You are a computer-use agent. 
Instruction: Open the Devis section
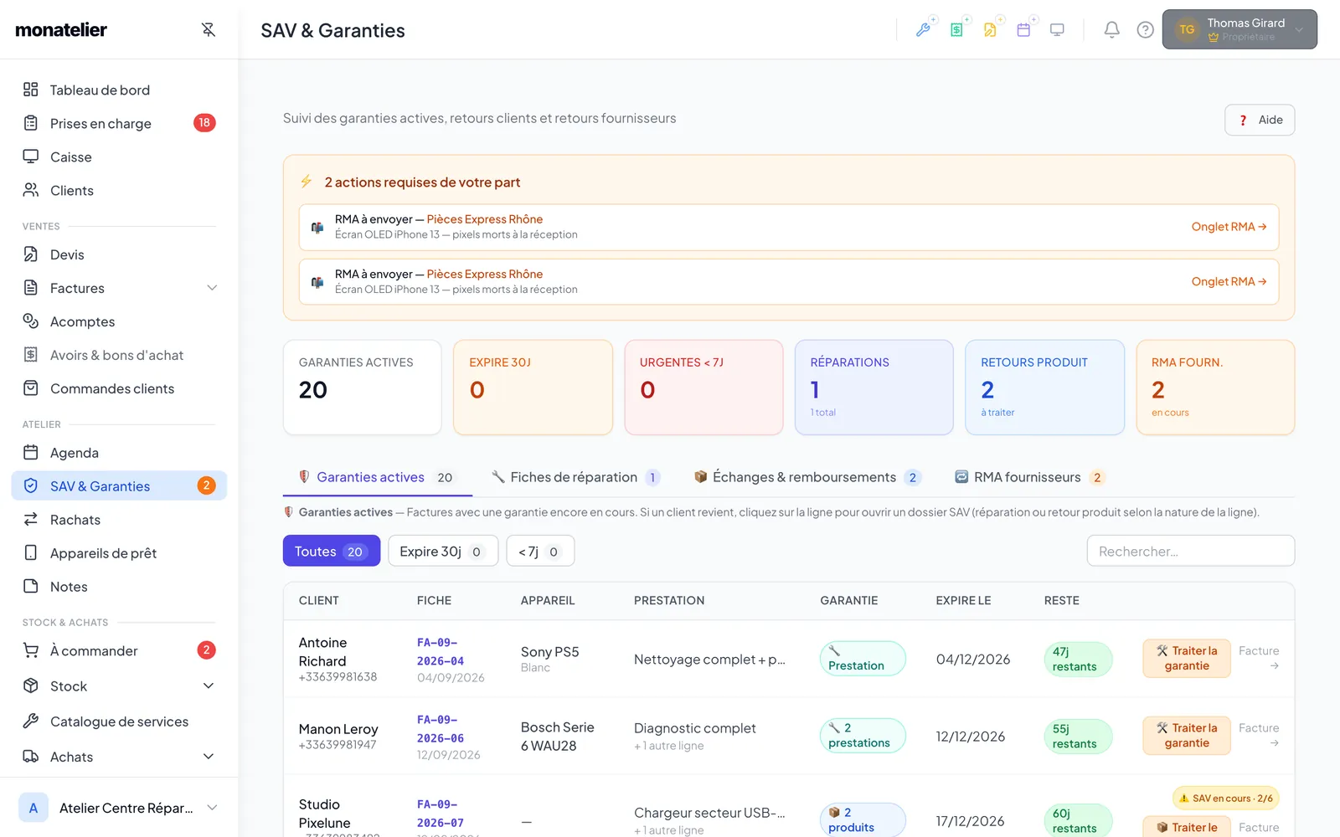pyautogui.click(x=119, y=254)
